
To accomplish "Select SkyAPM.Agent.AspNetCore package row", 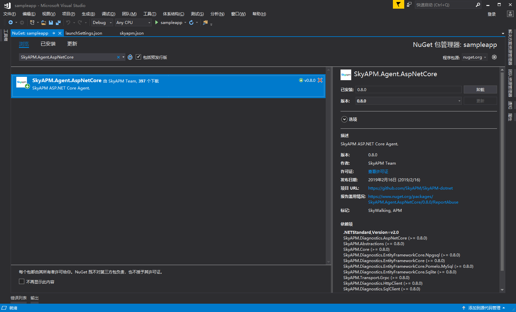I will (x=168, y=86).
